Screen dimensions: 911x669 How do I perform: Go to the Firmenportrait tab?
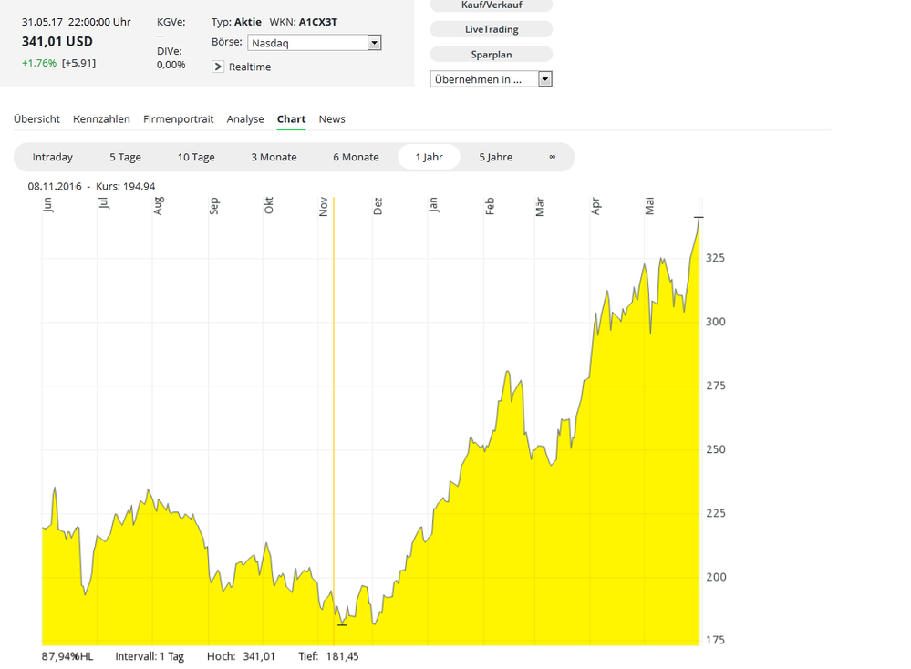pyautogui.click(x=179, y=119)
